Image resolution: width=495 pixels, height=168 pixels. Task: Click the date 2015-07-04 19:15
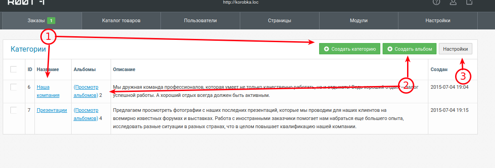click(x=449, y=110)
